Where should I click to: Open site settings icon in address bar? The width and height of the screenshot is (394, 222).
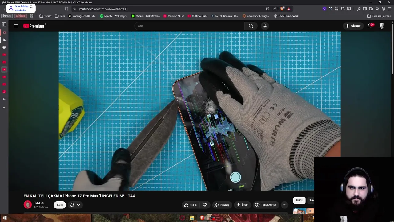74,9
